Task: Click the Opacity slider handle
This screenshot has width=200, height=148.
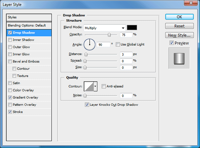Action: click(109, 35)
